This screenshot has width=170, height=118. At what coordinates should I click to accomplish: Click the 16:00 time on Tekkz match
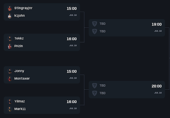coord(72,39)
